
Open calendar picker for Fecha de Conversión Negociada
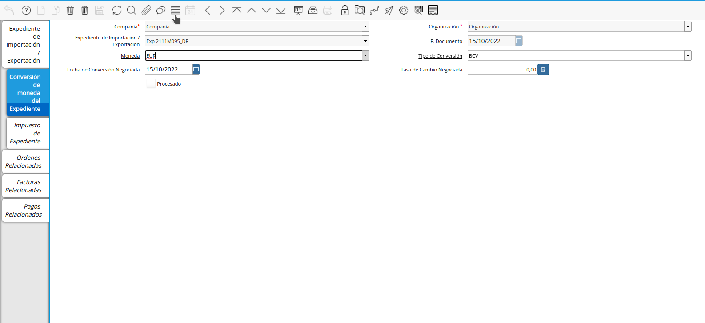coord(196,69)
